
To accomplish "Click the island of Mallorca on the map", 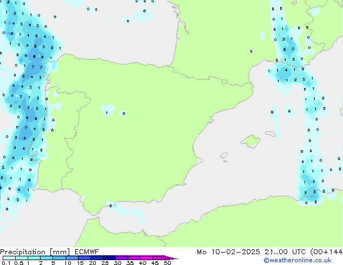I will click(x=249, y=142).
